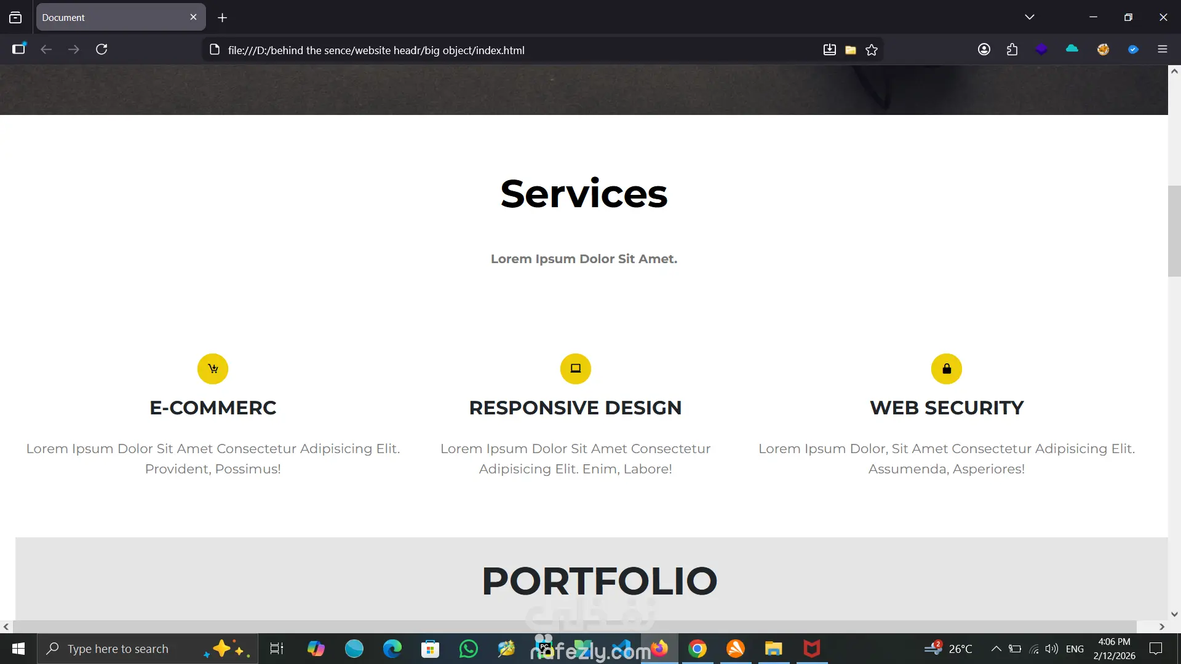Click the yellow laptop Responsive Design icon

pyautogui.click(x=575, y=369)
